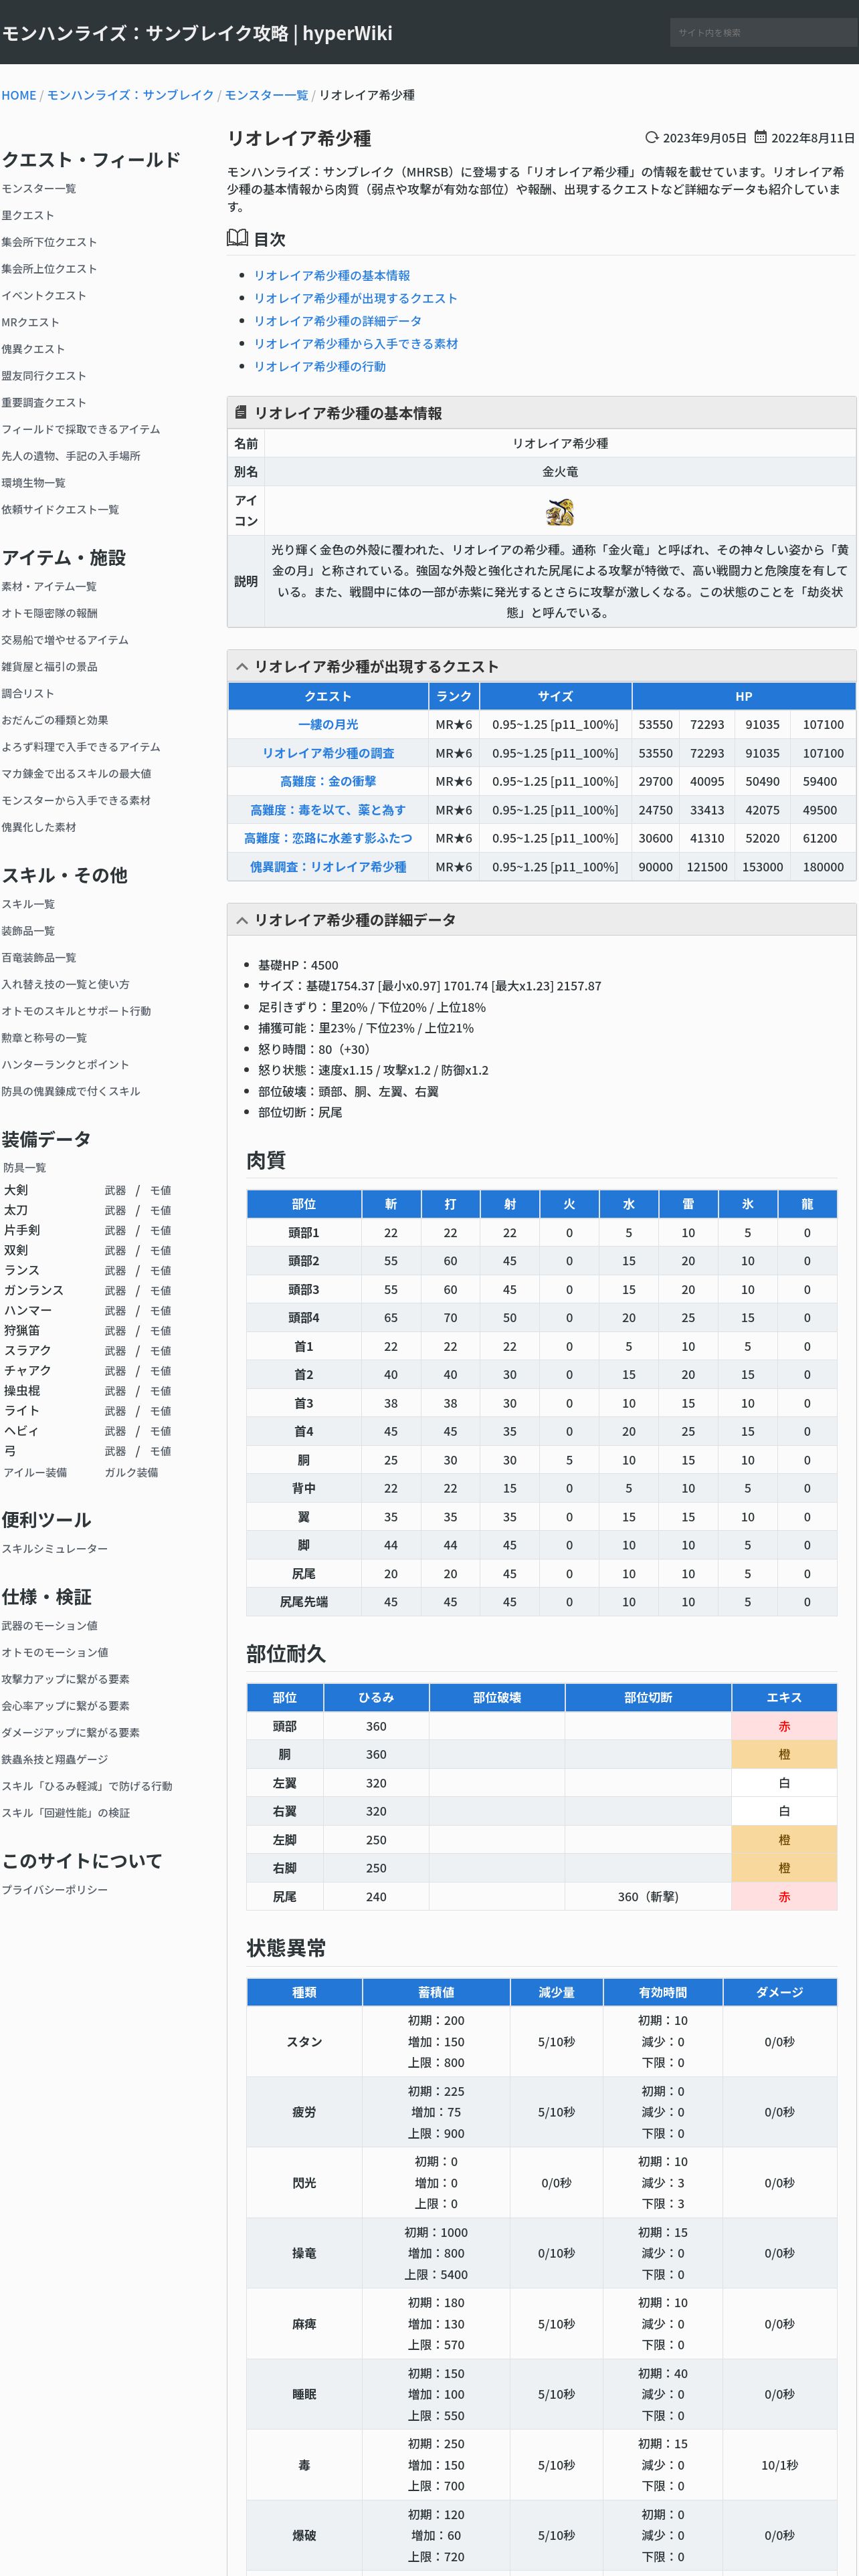The width and height of the screenshot is (859, 2576).
Task: Open 操虫棍 モ値 link
Action: click(160, 1391)
